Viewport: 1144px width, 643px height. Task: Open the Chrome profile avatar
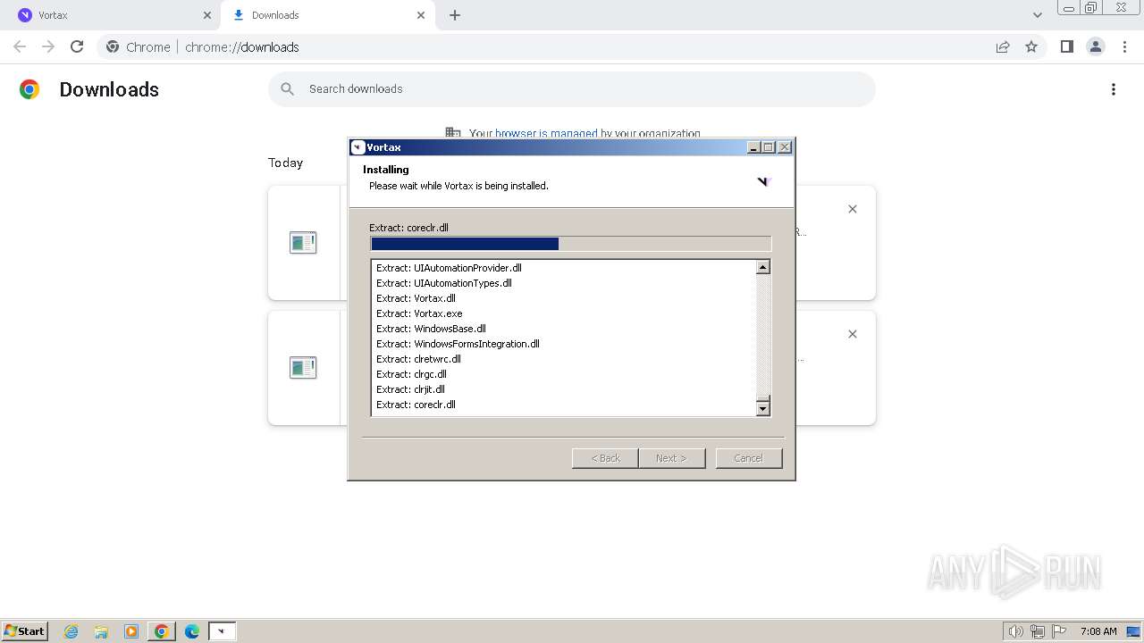pos(1096,46)
